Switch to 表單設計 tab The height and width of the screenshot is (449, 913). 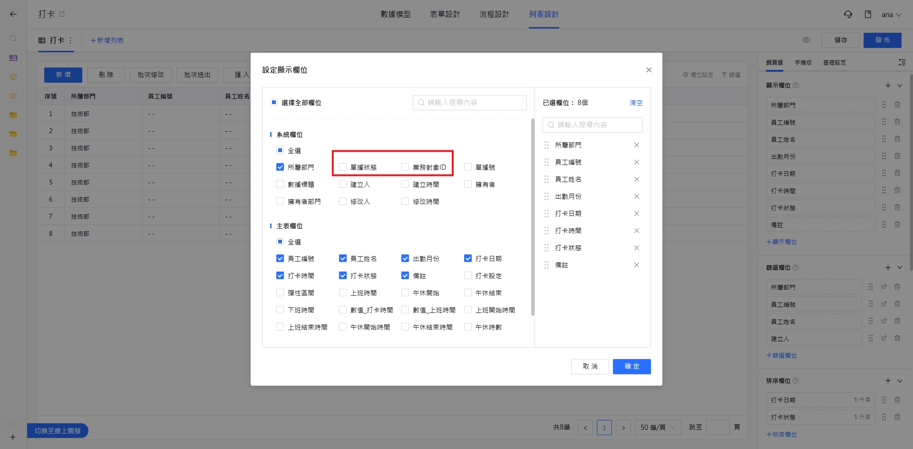(445, 14)
